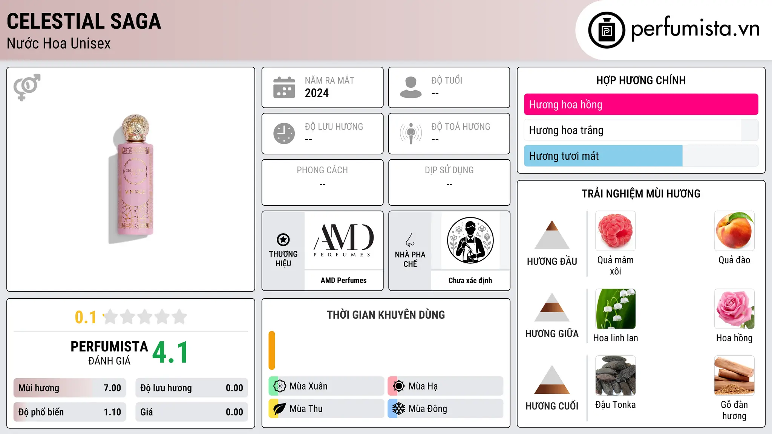Click the Năm ra mắt label
The width and height of the screenshot is (772, 434).
(329, 81)
